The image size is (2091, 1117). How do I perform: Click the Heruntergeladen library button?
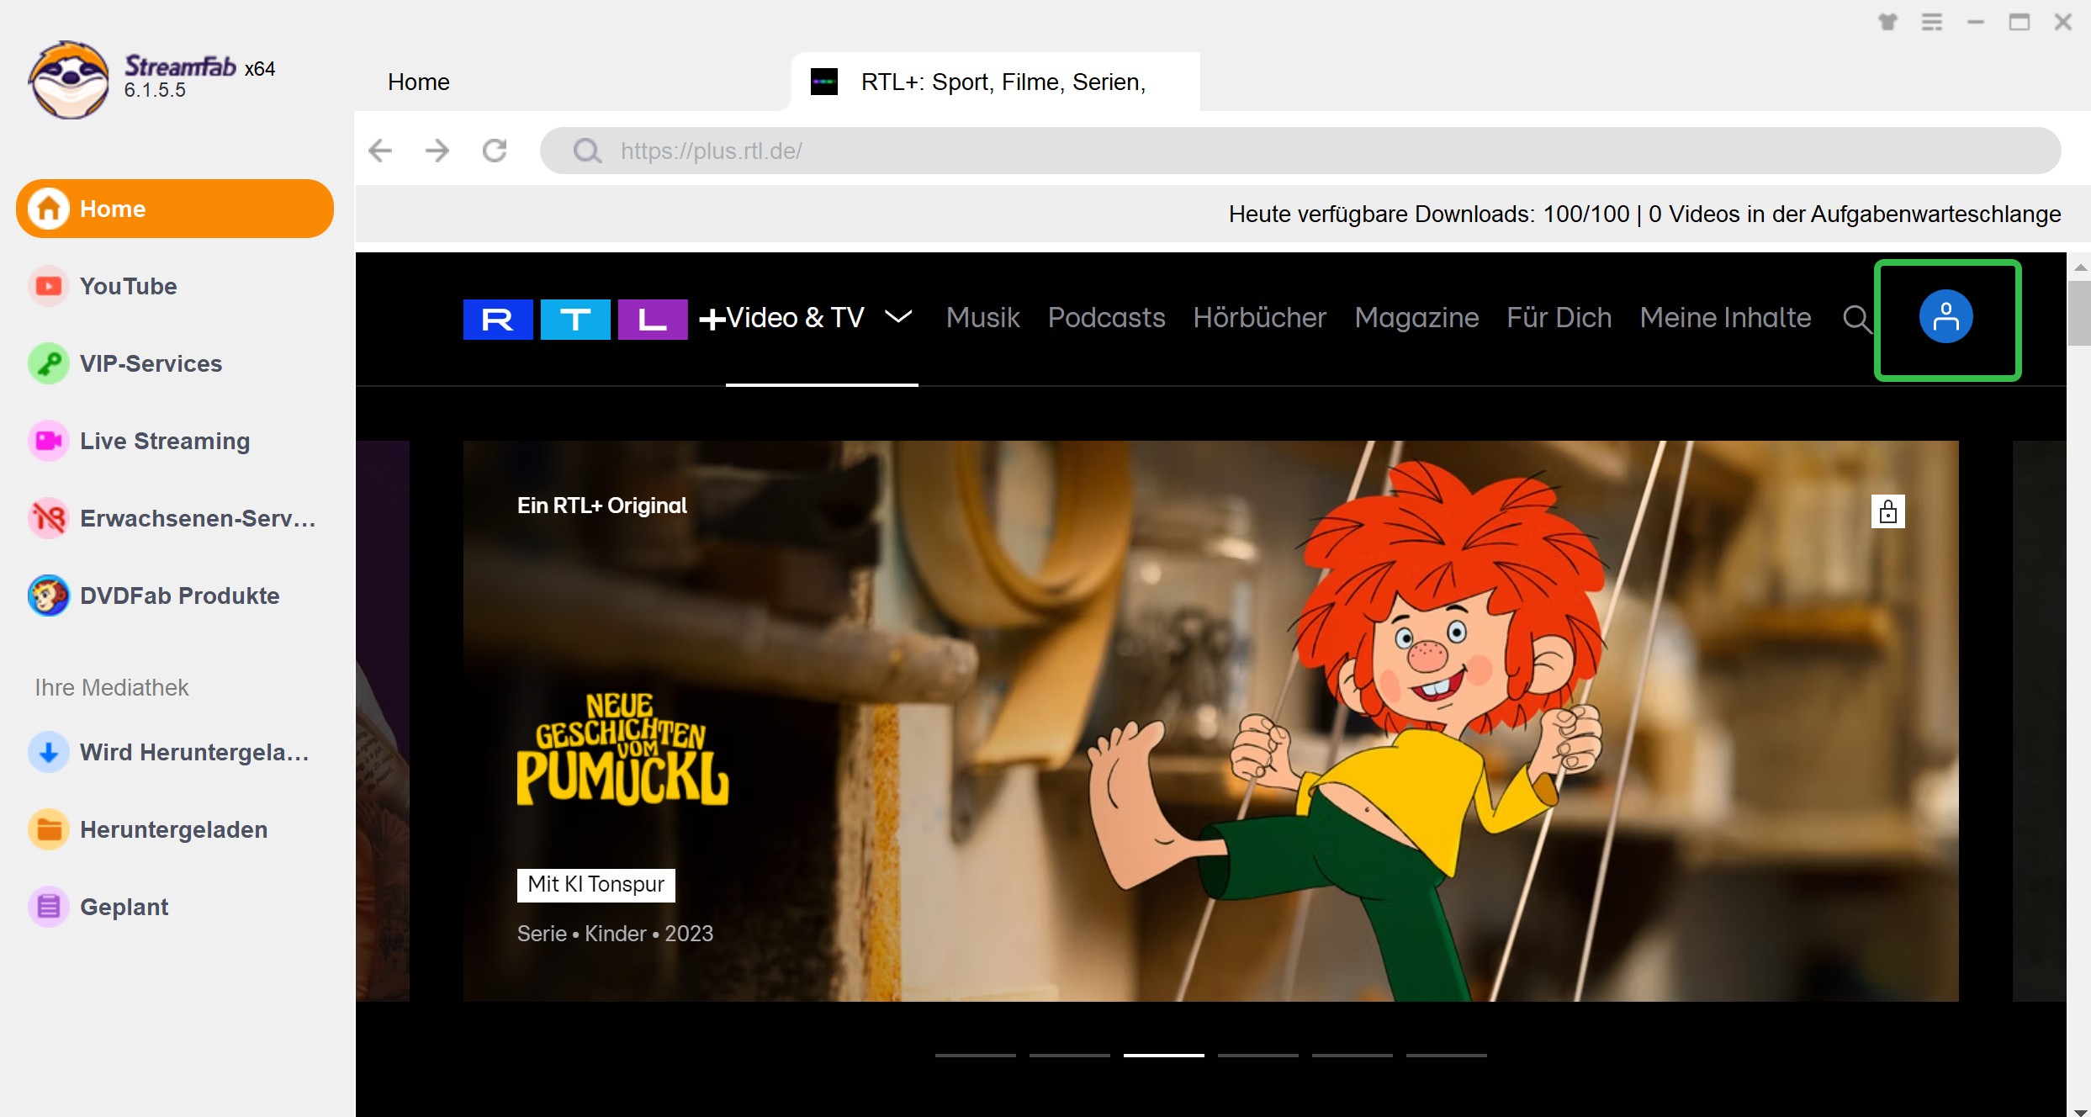(x=174, y=828)
